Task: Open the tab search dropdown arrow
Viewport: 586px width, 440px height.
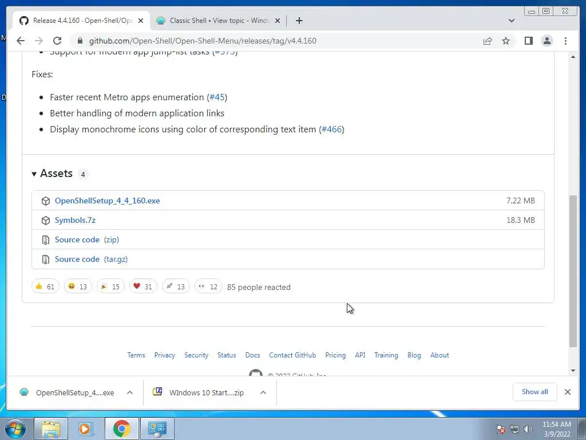Action: click(x=512, y=21)
